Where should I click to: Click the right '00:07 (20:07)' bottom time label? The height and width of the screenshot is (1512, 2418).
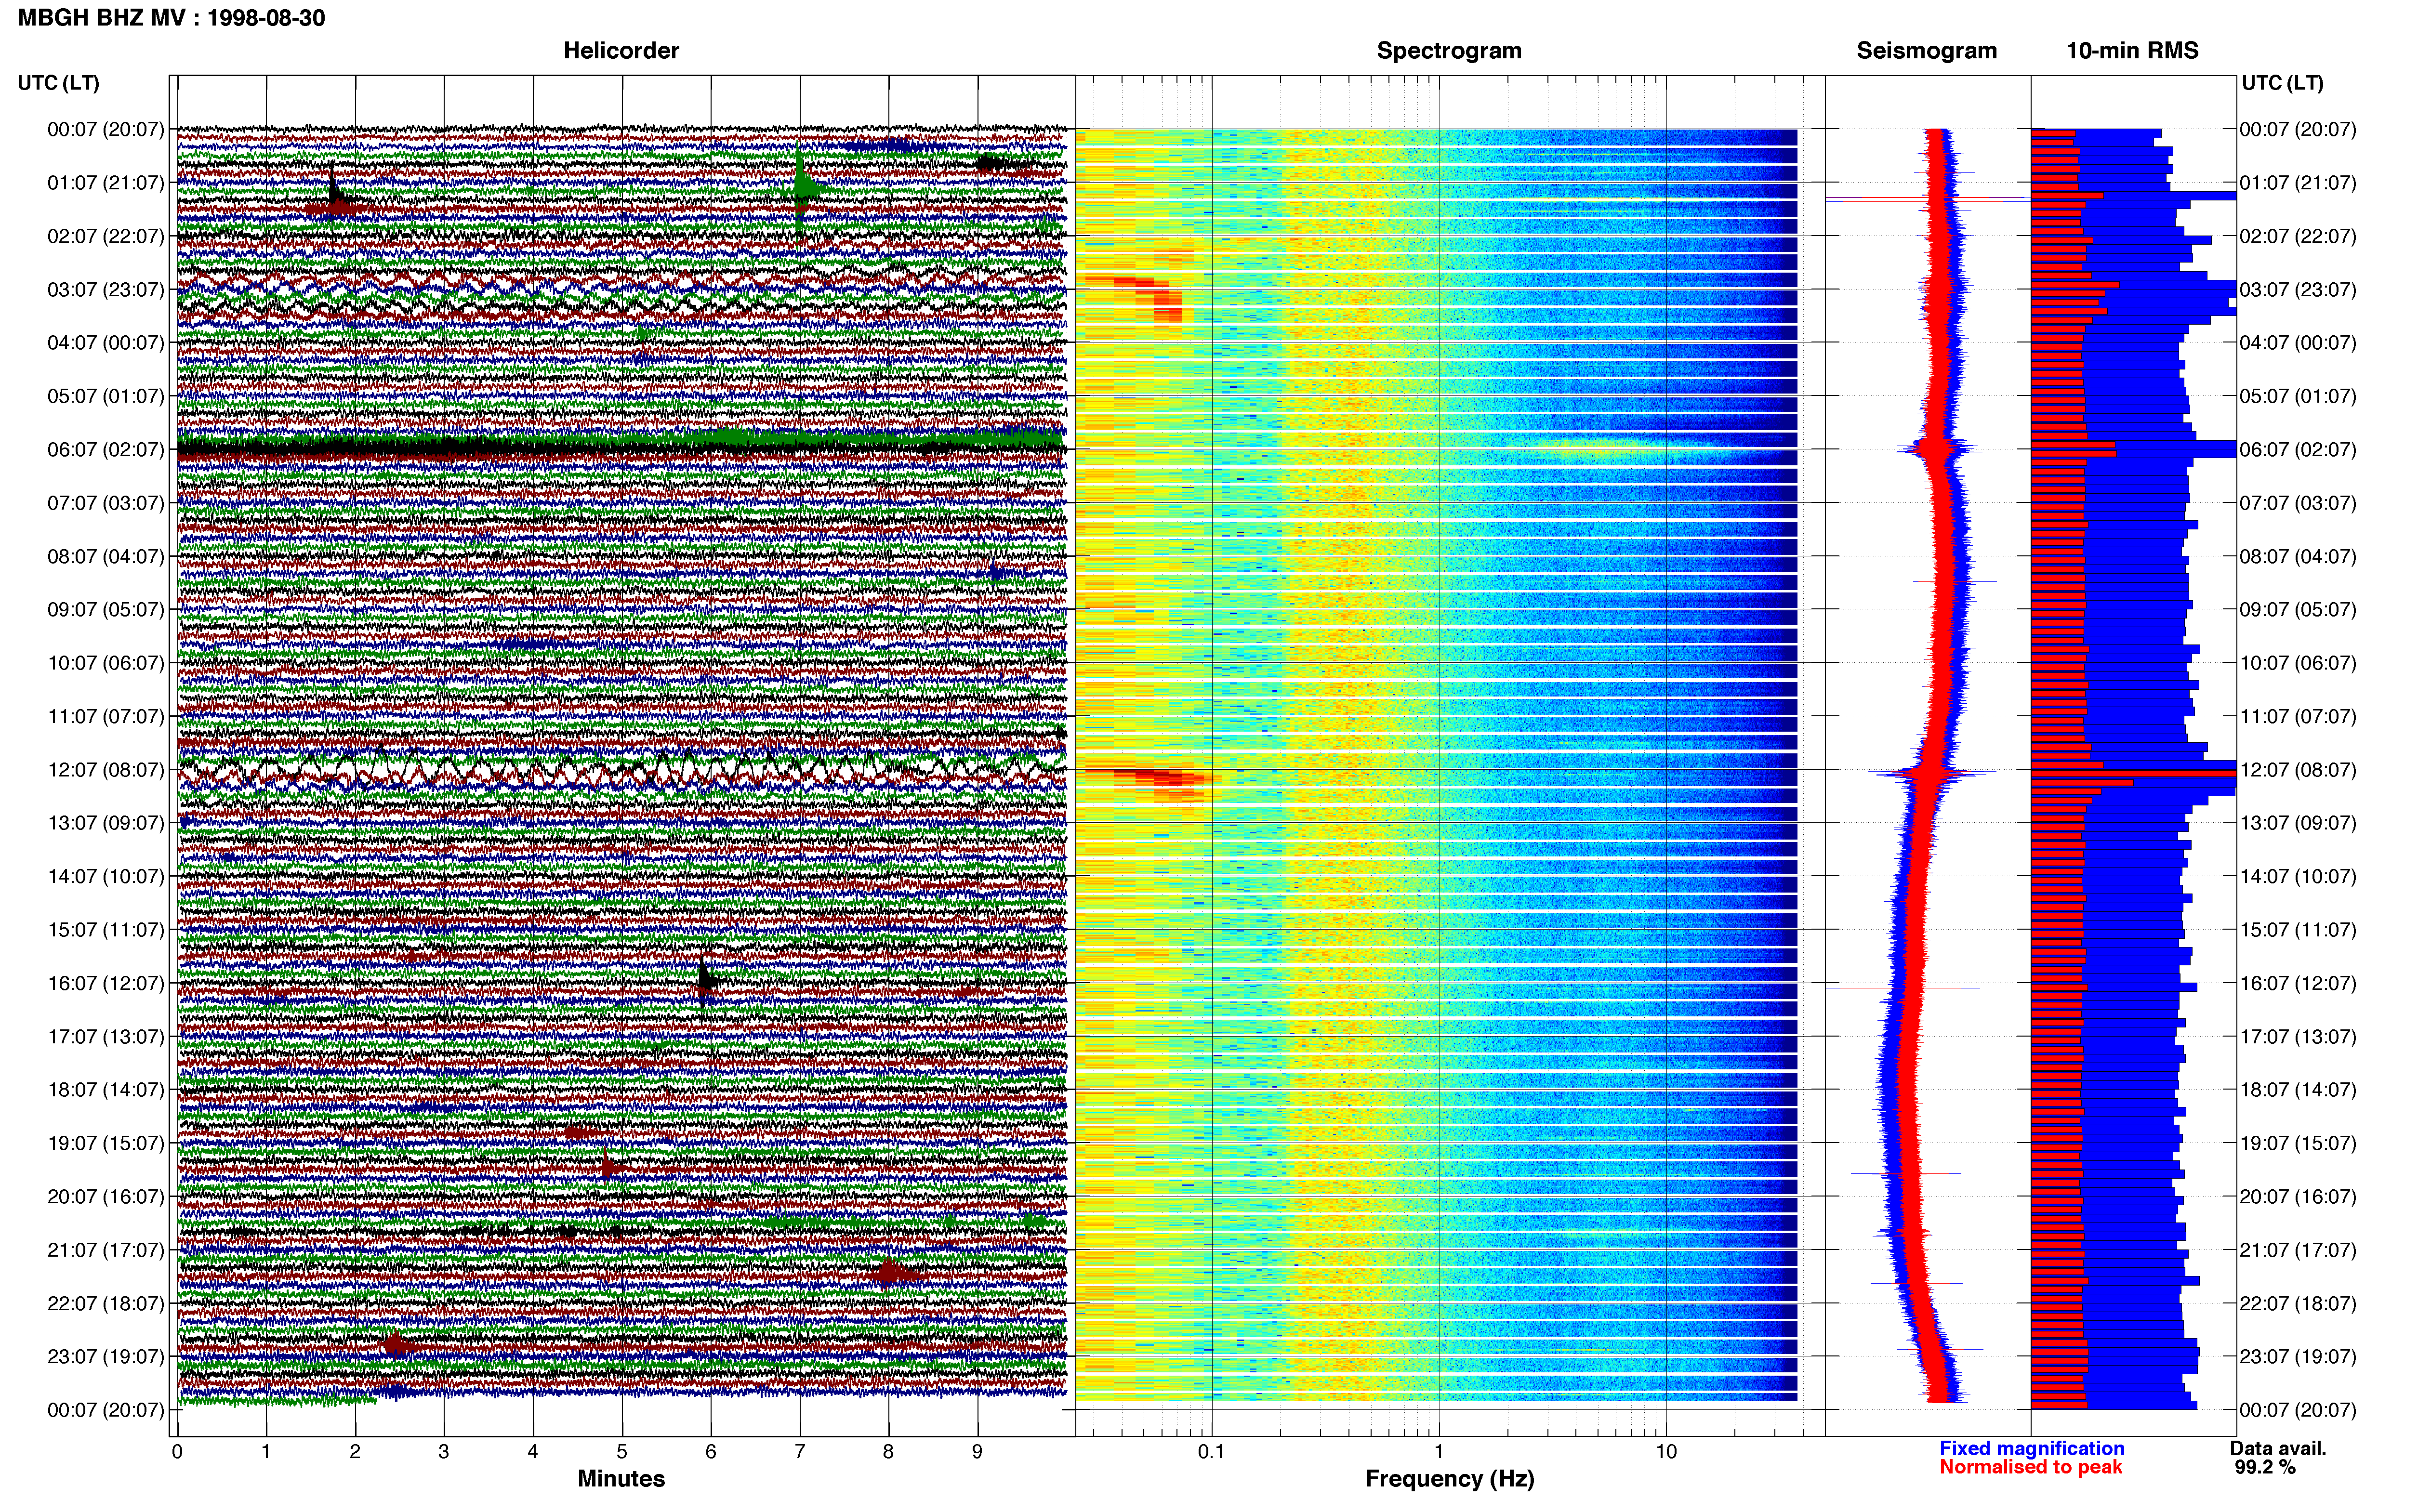[2297, 1410]
